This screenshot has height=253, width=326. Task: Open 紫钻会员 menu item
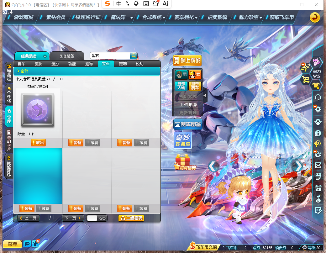coord(56,17)
